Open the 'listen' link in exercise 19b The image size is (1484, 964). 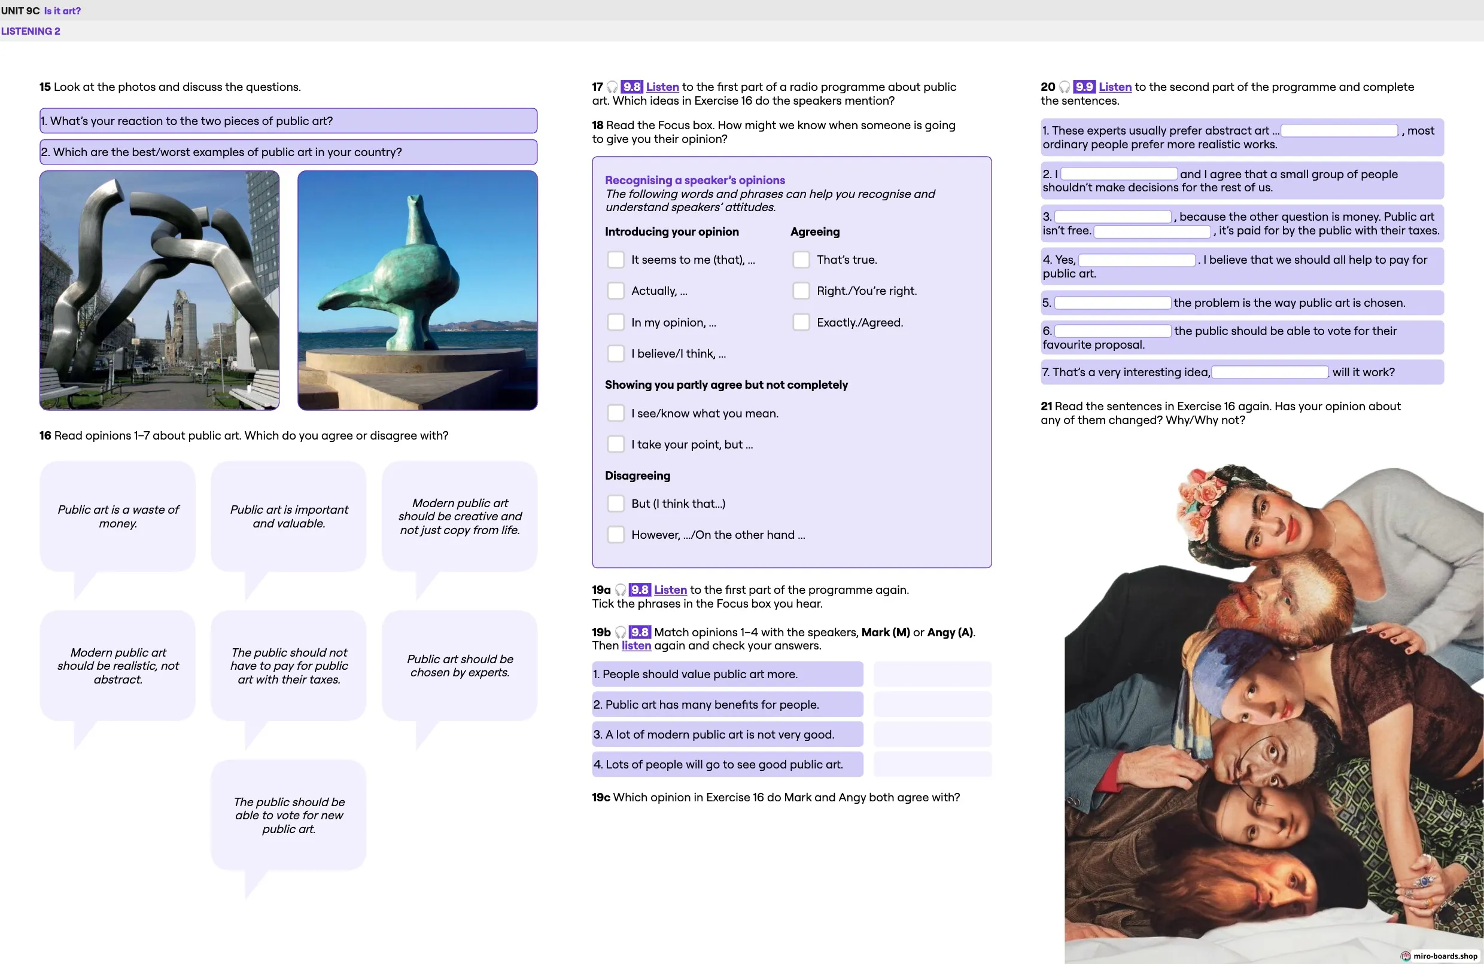636,646
